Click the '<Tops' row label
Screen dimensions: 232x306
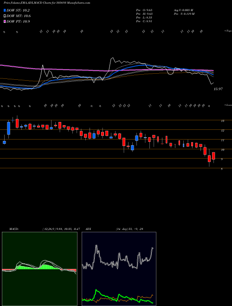pyautogui.click(x=228, y=31)
